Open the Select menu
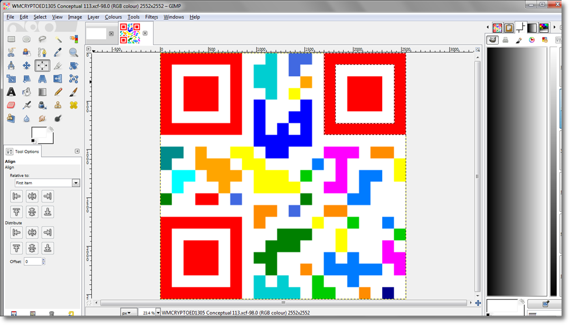The height and width of the screenshot is (325, 570). (x=40, y=17)
